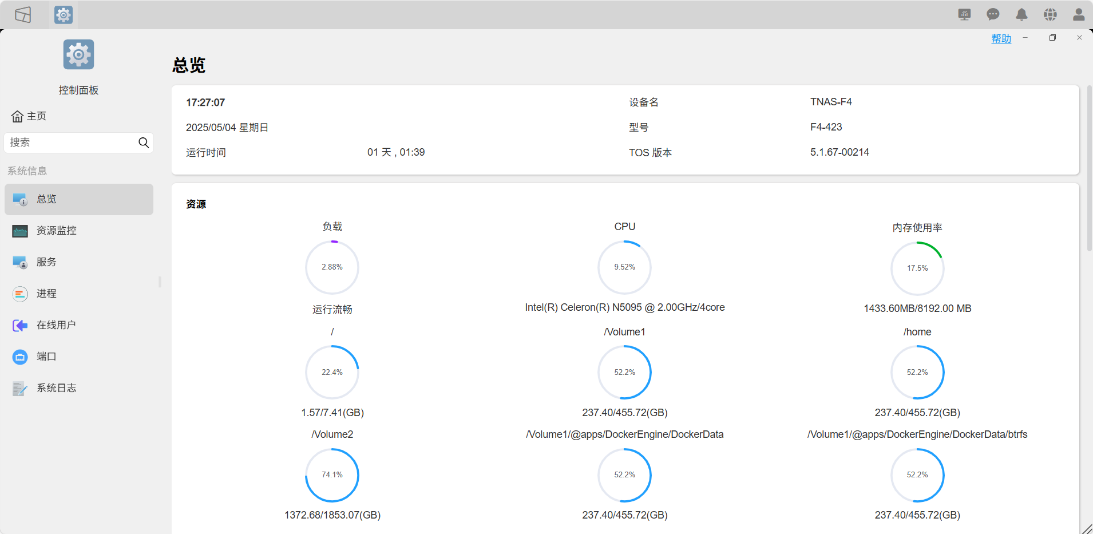Open 端口 page
Screen dimensions: 1093x534
tap(79, 357)
